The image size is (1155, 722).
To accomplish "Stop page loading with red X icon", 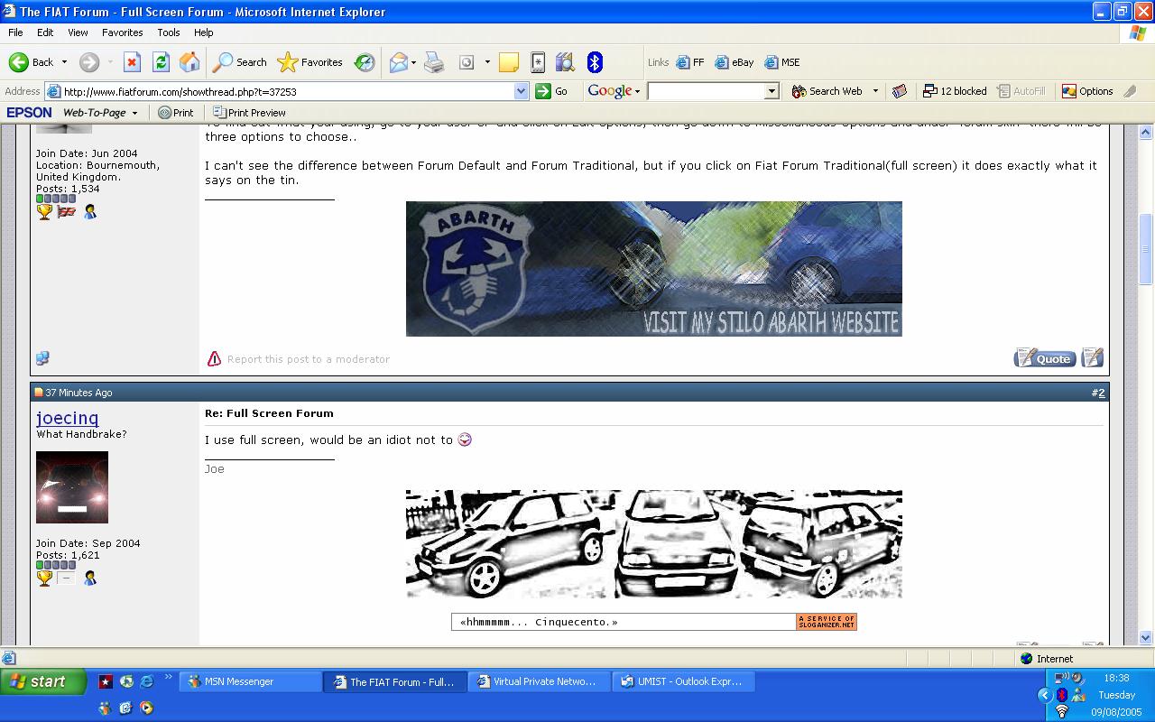I will [132, 62].
